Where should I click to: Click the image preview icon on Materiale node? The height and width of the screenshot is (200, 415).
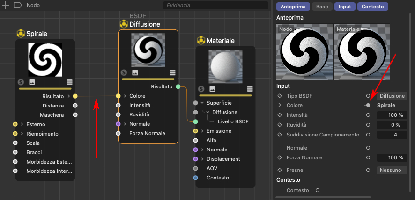(212, 89)
